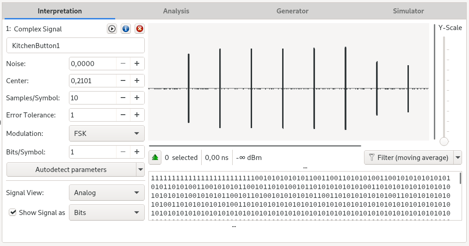Close the signal with red X icon

tap(139, 29)
